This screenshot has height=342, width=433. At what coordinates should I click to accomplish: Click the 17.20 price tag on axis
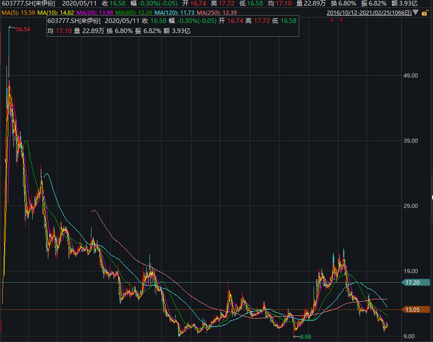tap(416, 282)
